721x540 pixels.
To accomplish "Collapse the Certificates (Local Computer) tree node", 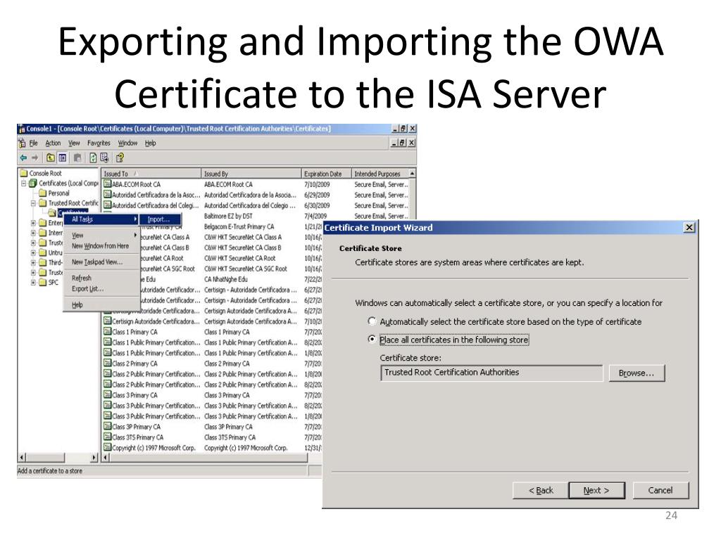I will [23, 184].
